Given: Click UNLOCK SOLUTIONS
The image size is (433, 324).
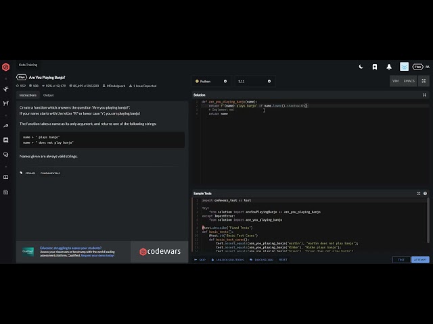Looking at the screenshot, I should point(227,260).
